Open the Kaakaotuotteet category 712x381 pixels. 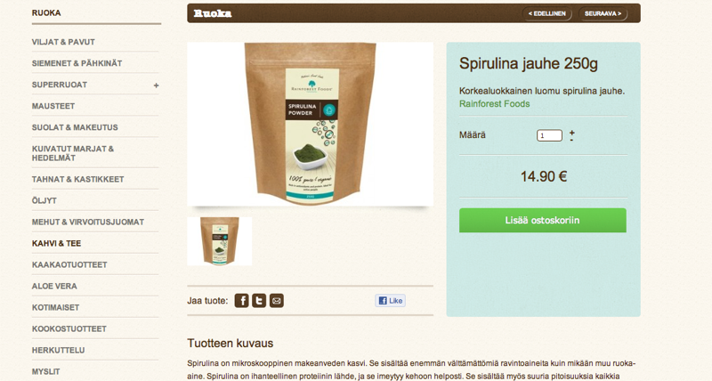pyautogui.click(x=69, y=264)
